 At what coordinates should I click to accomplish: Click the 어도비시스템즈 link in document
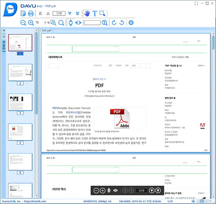[x=74, y=112]
